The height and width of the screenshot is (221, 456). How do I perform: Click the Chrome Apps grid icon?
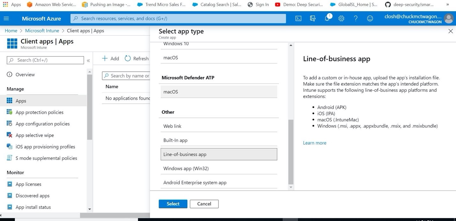pyautogui.click(x=5, y=4)
